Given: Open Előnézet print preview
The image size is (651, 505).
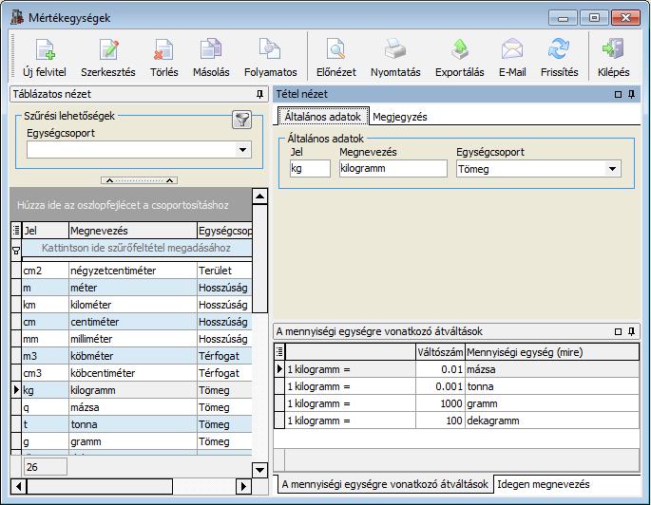Looking at the screenshot, I should [335, 49].
